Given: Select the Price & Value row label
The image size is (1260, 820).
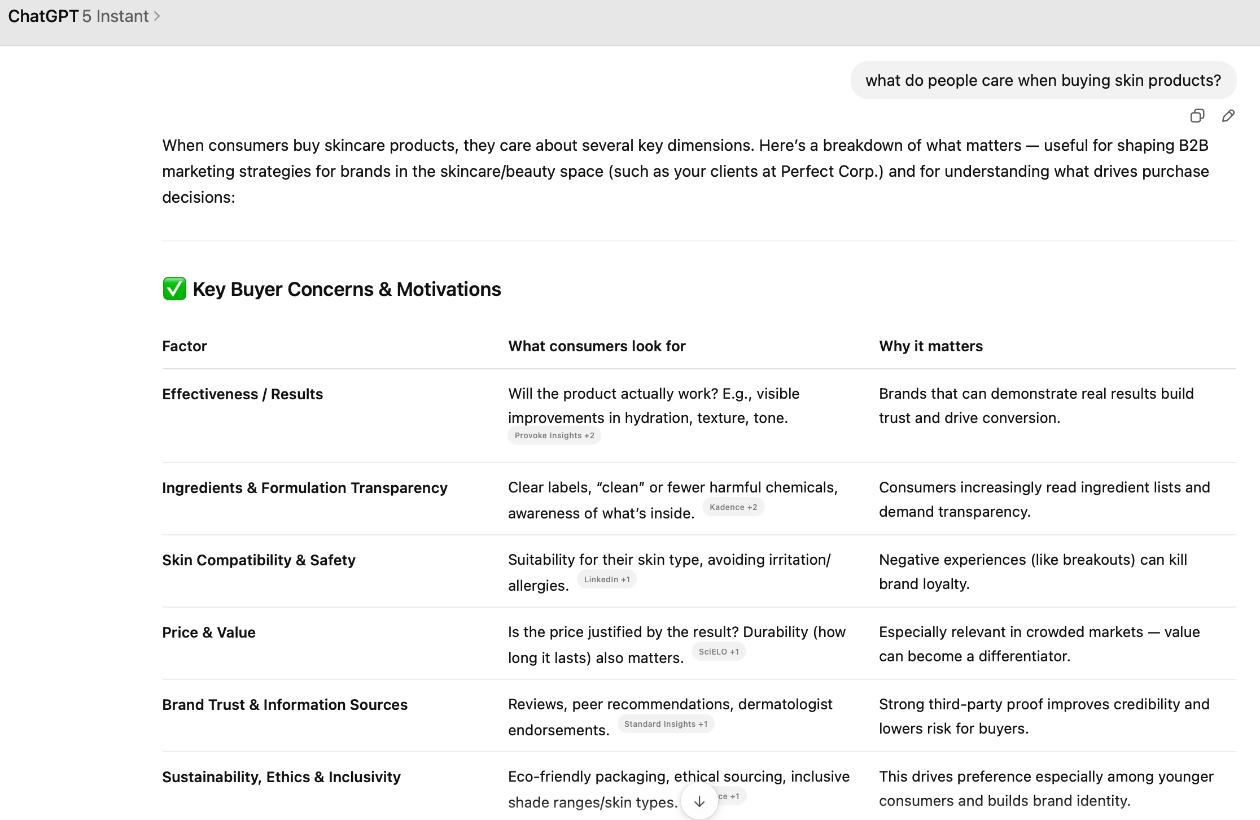Looking at the screenshot, I should click(x=209, y=633).
